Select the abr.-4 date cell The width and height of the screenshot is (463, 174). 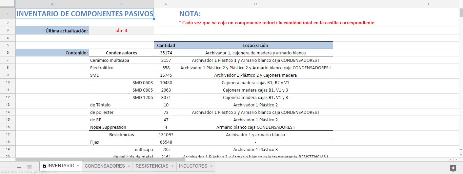click(121, 31)
